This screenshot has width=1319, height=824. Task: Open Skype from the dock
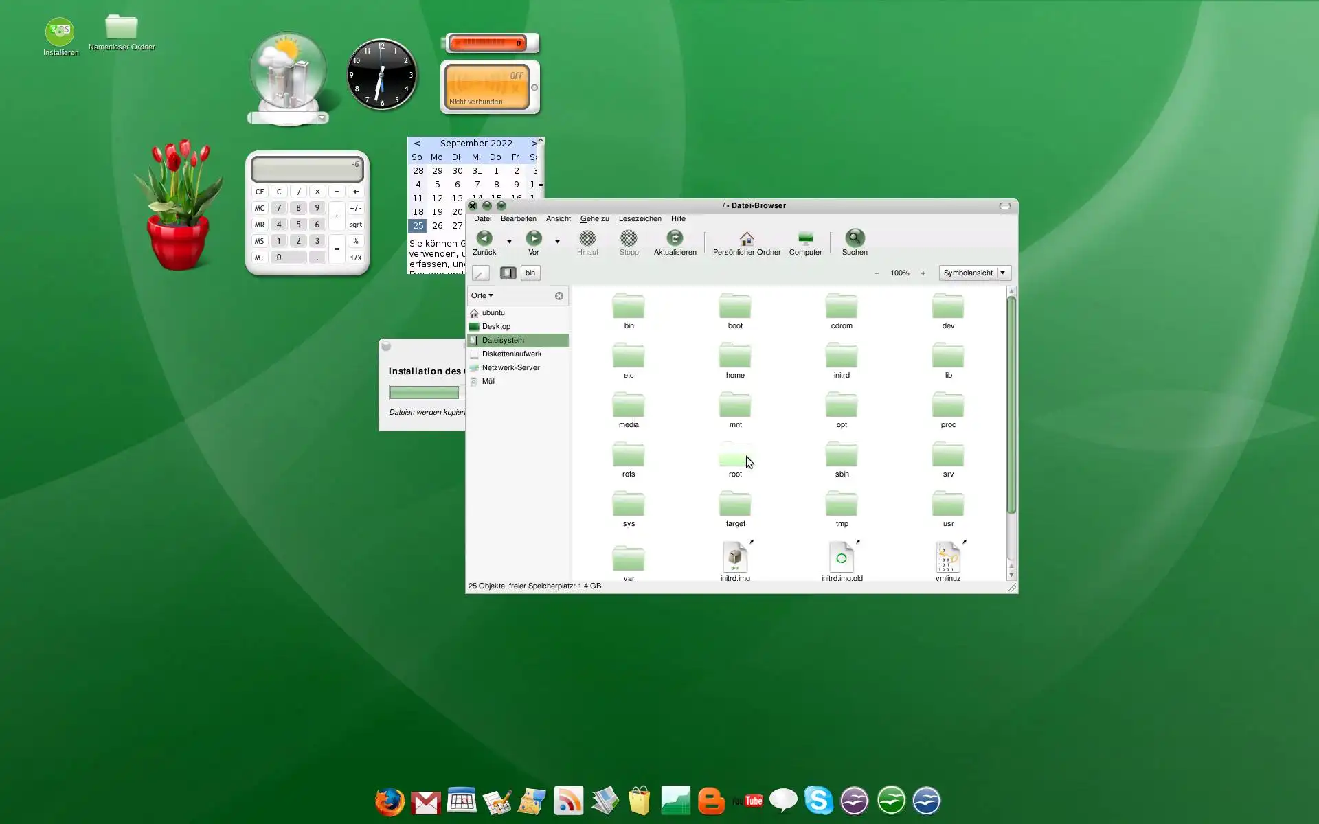pos(818,801)
